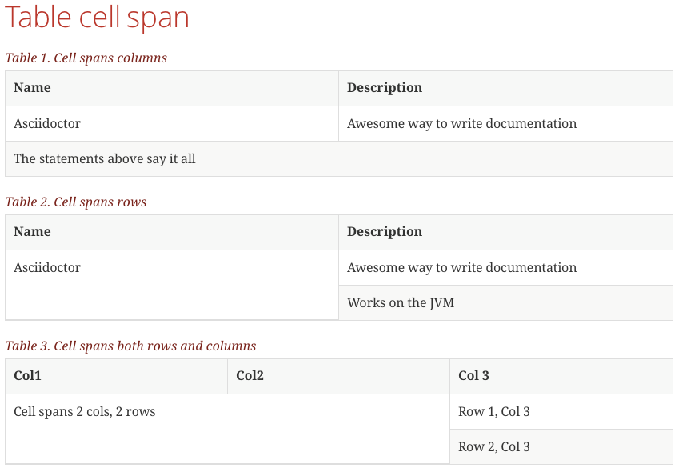Click "Awesome way to write documentation" in Table 1
The width and height of the screenshot is (679, 472).
[x=461, y=124]
